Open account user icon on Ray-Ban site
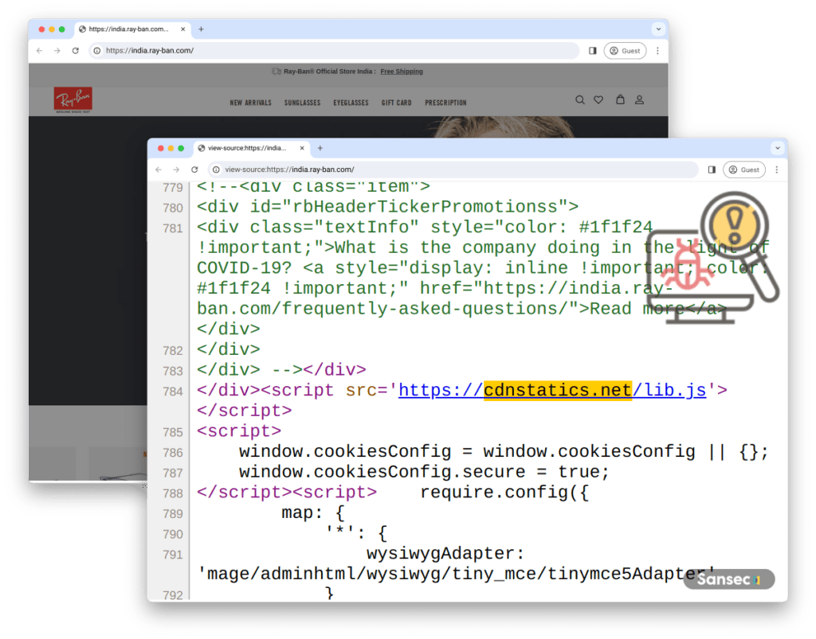This screenshot has height=639, width=816. (x=640, y=99)
